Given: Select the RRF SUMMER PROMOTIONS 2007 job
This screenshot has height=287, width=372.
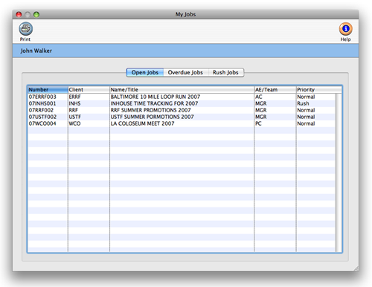Looking at the screenshot, I should click(x=182, y=110).
